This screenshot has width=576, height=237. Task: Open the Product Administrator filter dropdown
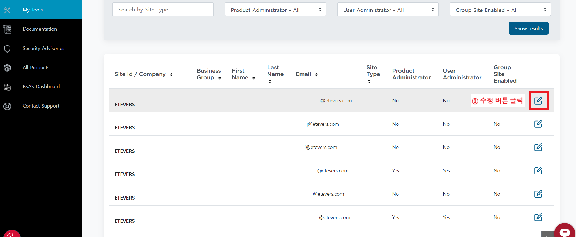[x=275, y=10]
